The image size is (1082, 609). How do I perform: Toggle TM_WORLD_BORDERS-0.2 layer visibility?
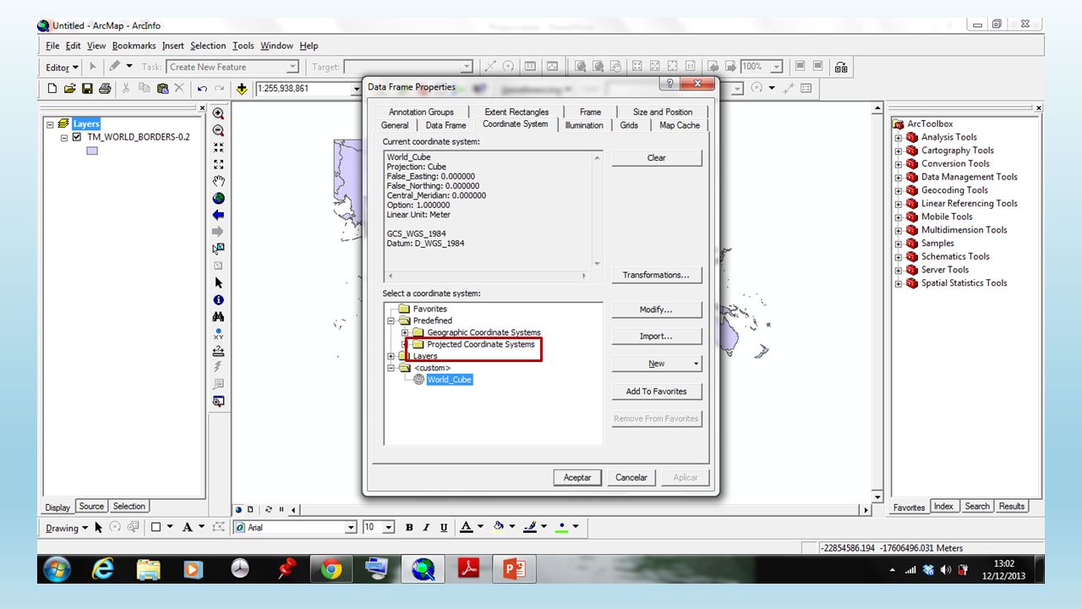[77, 137]
